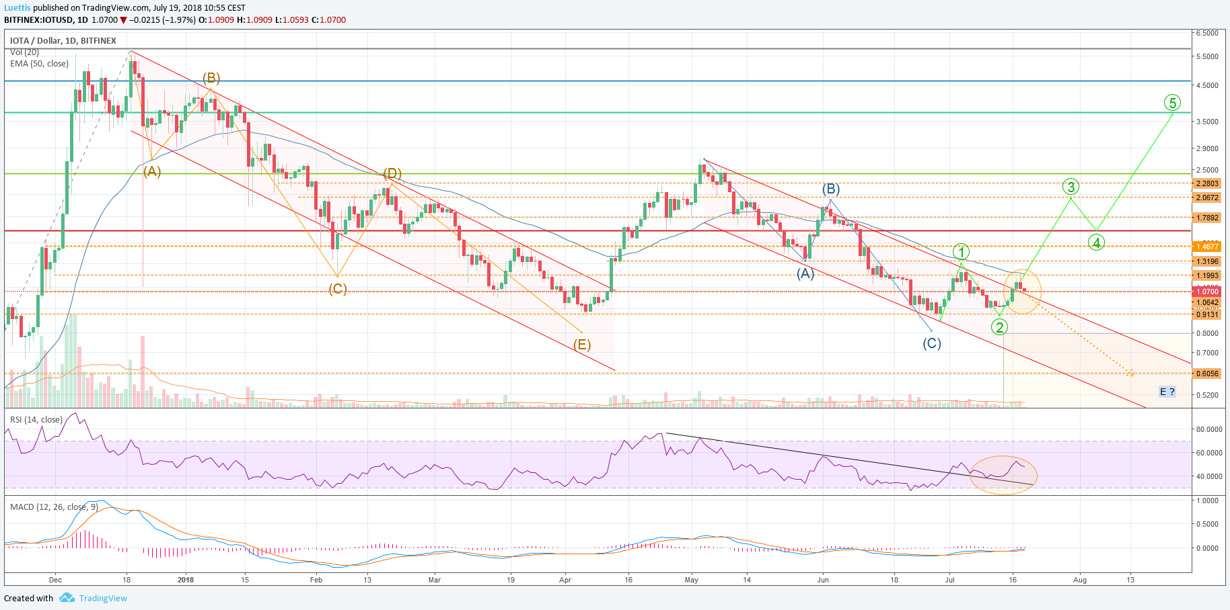Click the 'Apr' time axis label
The width and height of the screenshot is (1230, 610).
(x=565, y=580)
